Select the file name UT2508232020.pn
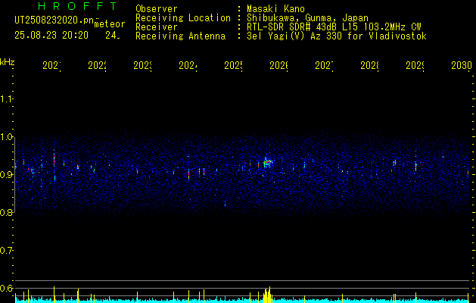 [x=54, y=20]
